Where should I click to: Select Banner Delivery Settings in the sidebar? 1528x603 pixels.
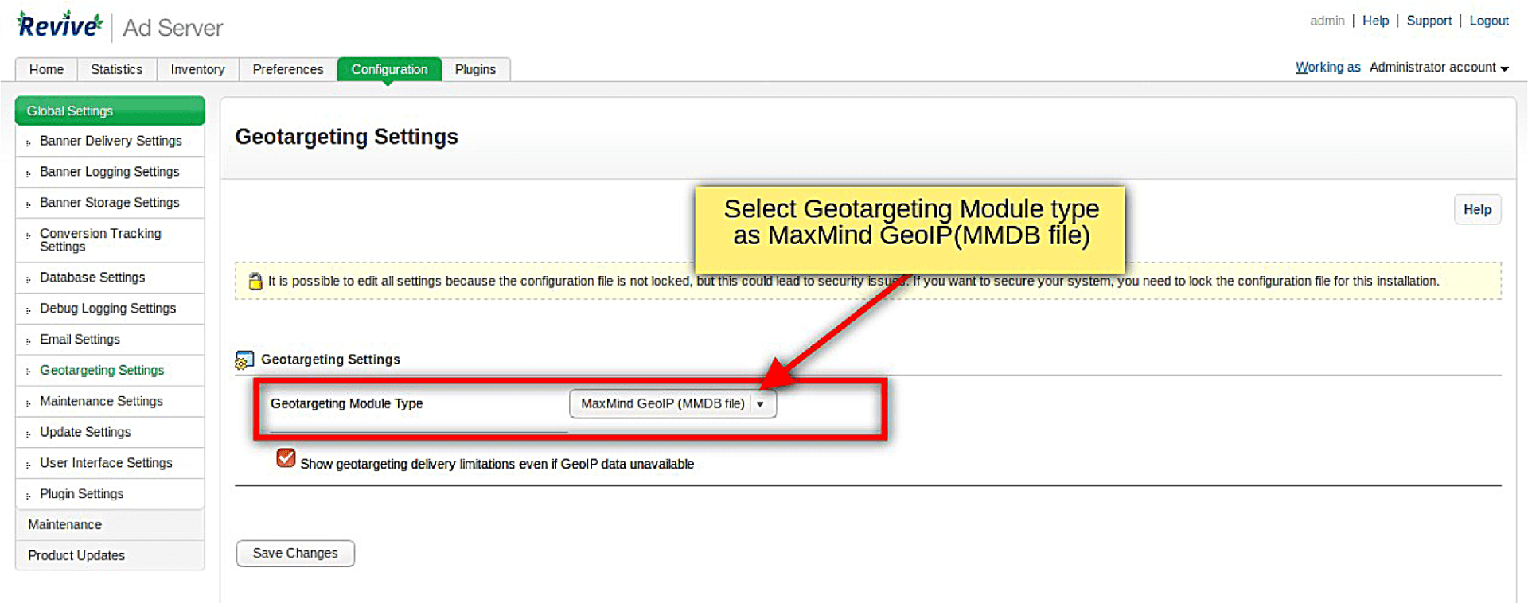coord(111,141)
